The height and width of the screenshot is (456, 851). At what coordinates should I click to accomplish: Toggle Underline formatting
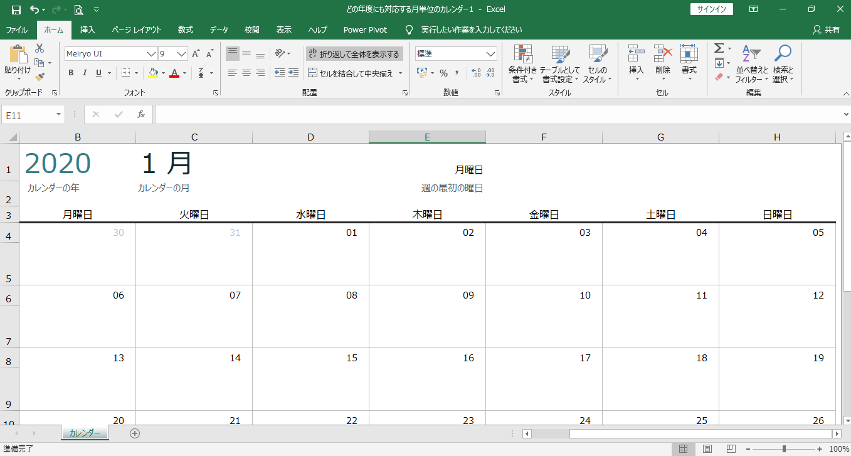98,73
